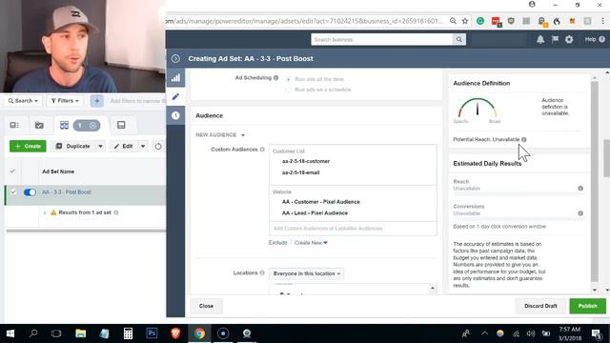The width and height of the screenshot is (610, 343).
Task: Click the green Publish button
Action: (587, 306)
